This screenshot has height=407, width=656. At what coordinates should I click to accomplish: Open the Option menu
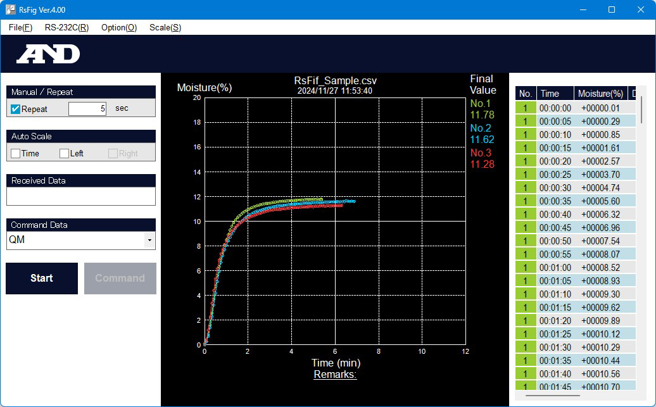[x=118, y=27]
